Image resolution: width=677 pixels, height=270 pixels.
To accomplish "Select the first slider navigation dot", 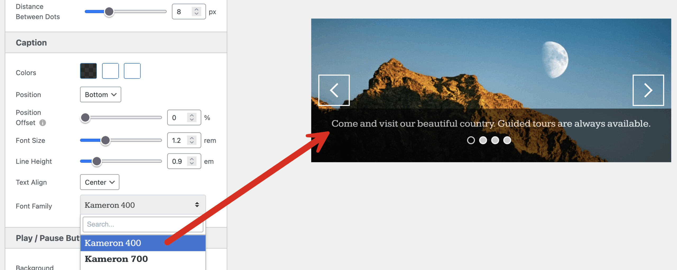I will 471,140.
